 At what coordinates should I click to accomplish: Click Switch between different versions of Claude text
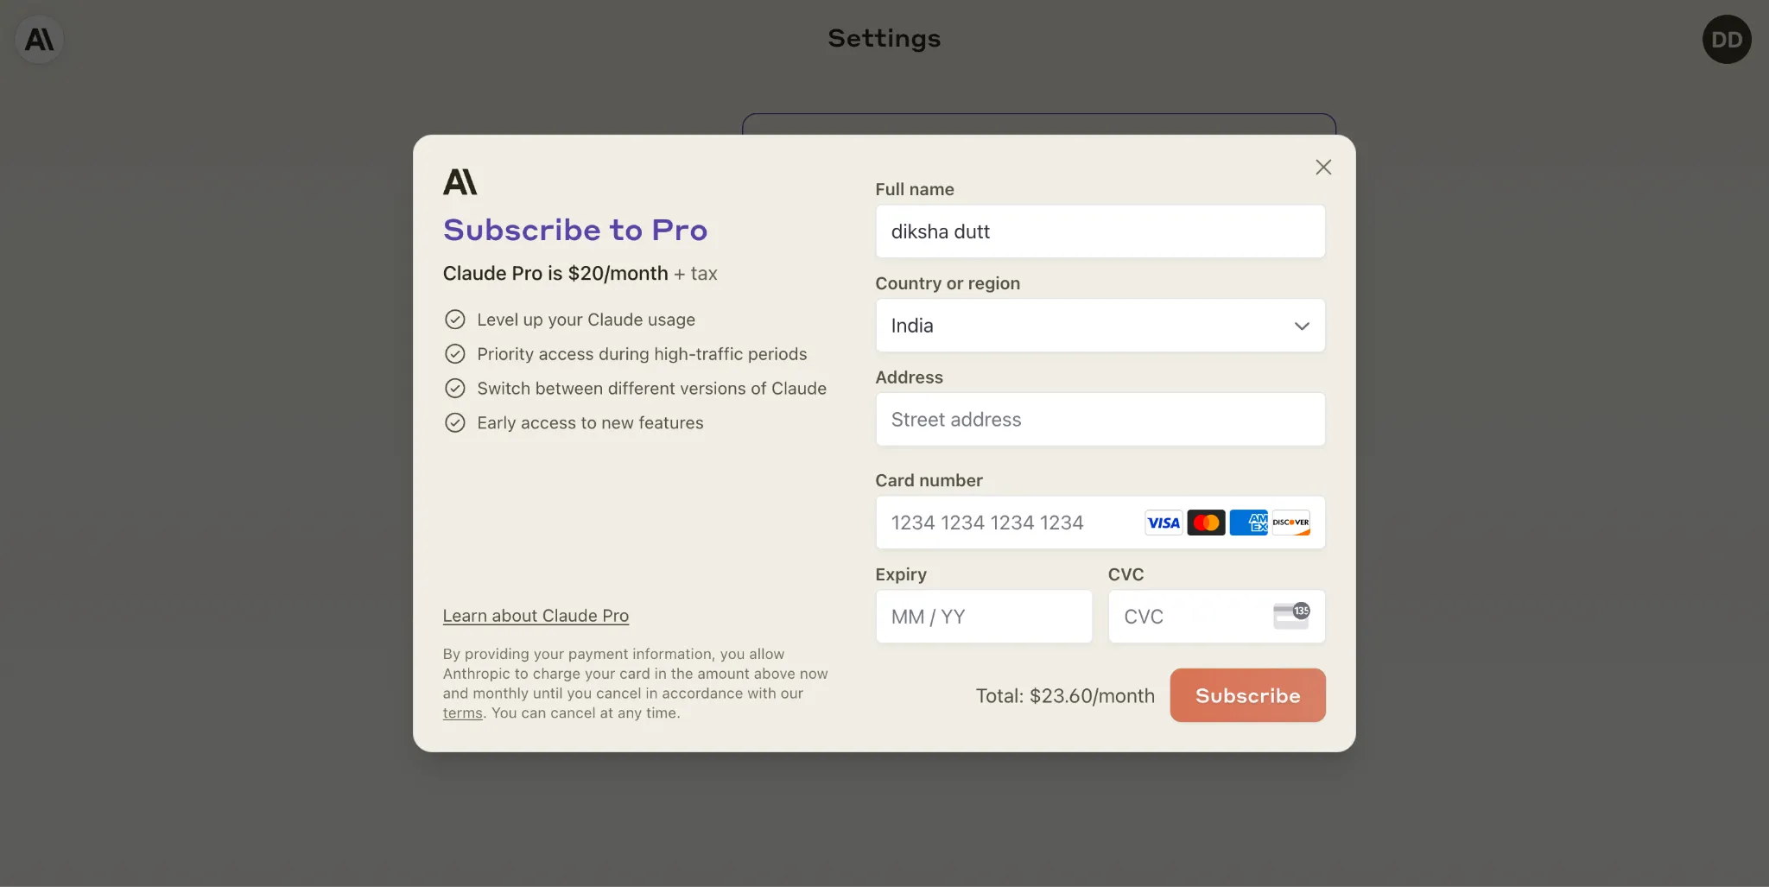coord(651,389)
